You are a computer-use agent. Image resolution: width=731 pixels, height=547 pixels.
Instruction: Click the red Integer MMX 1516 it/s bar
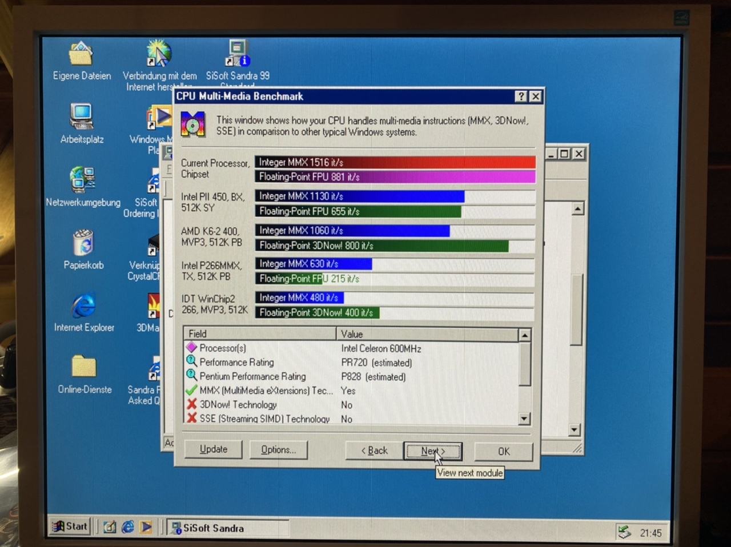click(x=395, y=162)
